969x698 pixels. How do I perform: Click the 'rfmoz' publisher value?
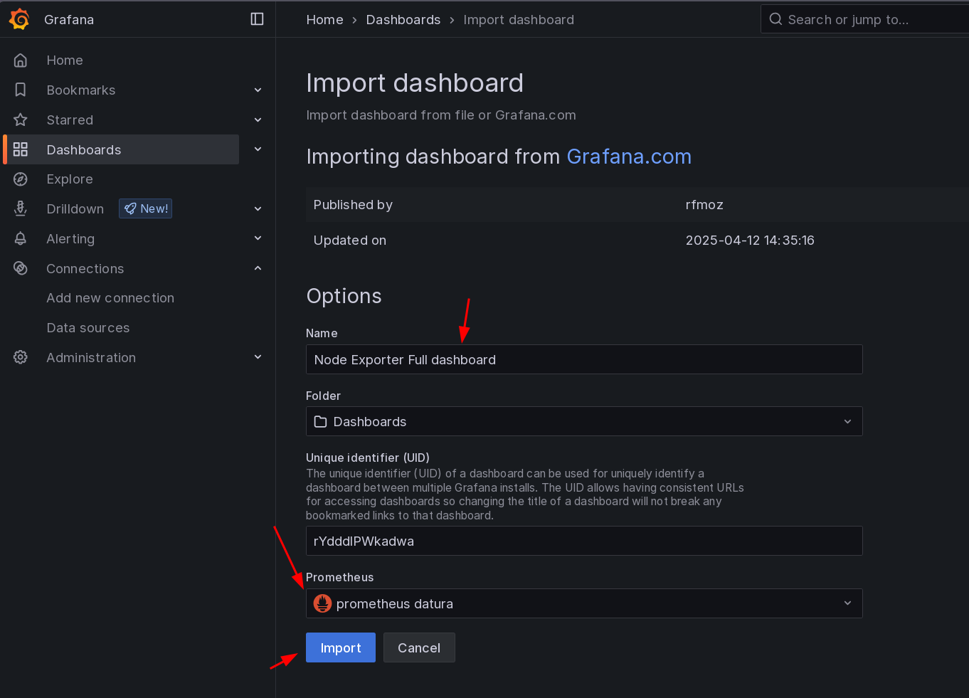(704, 205)
